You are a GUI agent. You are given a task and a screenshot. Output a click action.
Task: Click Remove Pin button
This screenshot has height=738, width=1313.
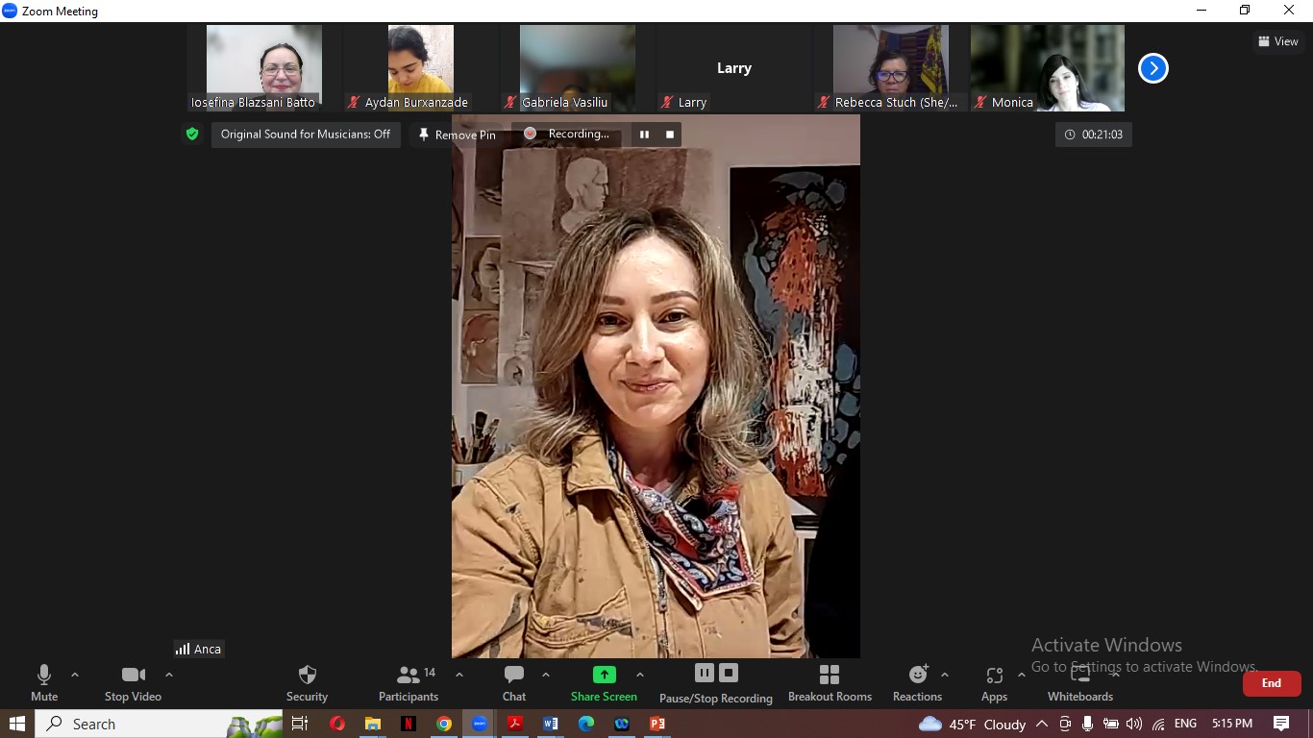[x=458, y=135]
